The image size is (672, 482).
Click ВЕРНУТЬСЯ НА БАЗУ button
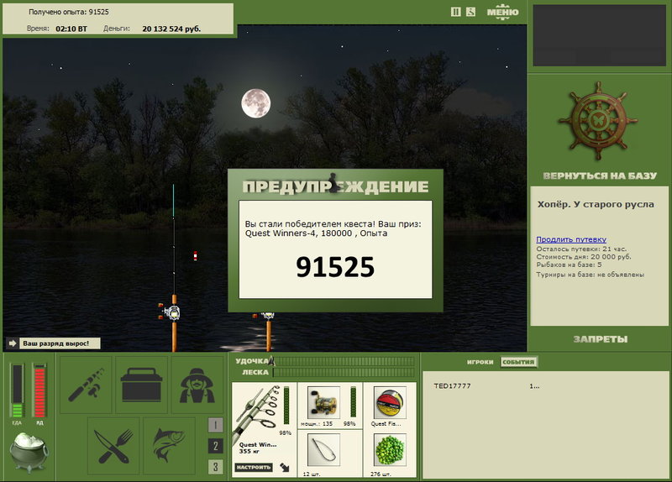click(x=600, y=176)
